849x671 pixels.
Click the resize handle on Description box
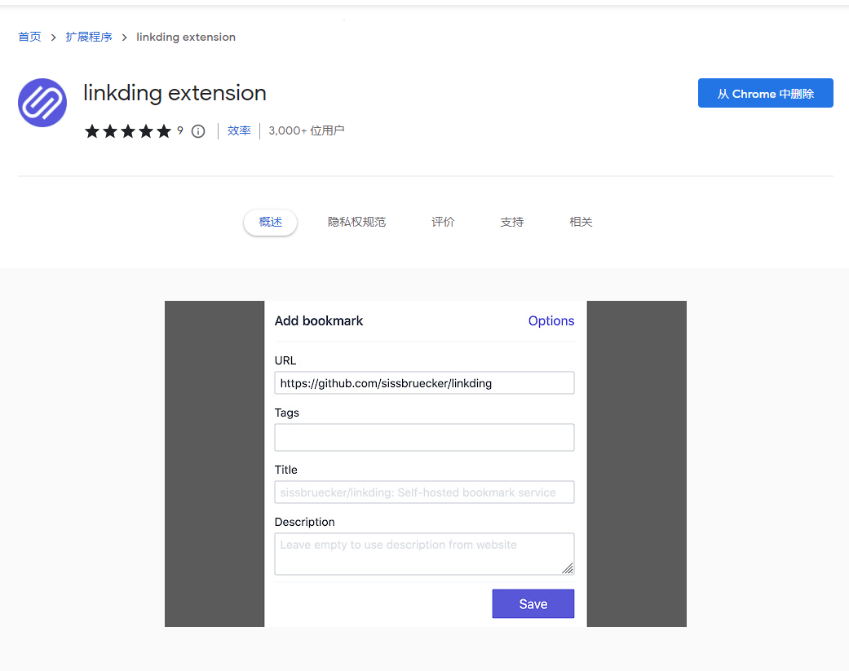coord(568,568)
